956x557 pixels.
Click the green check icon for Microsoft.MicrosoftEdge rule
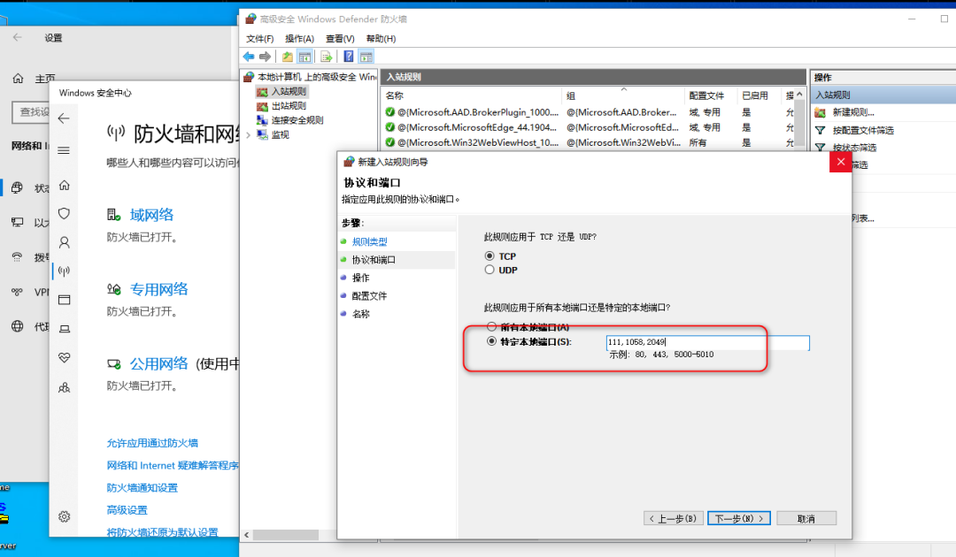(390, 127)
